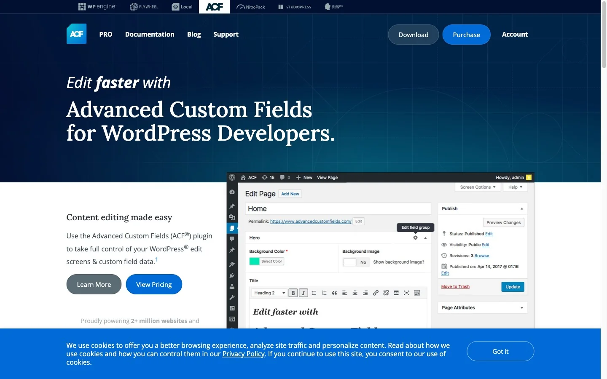Open the Dashboard icon in the WordPress sidebar

tap(232, 192)
